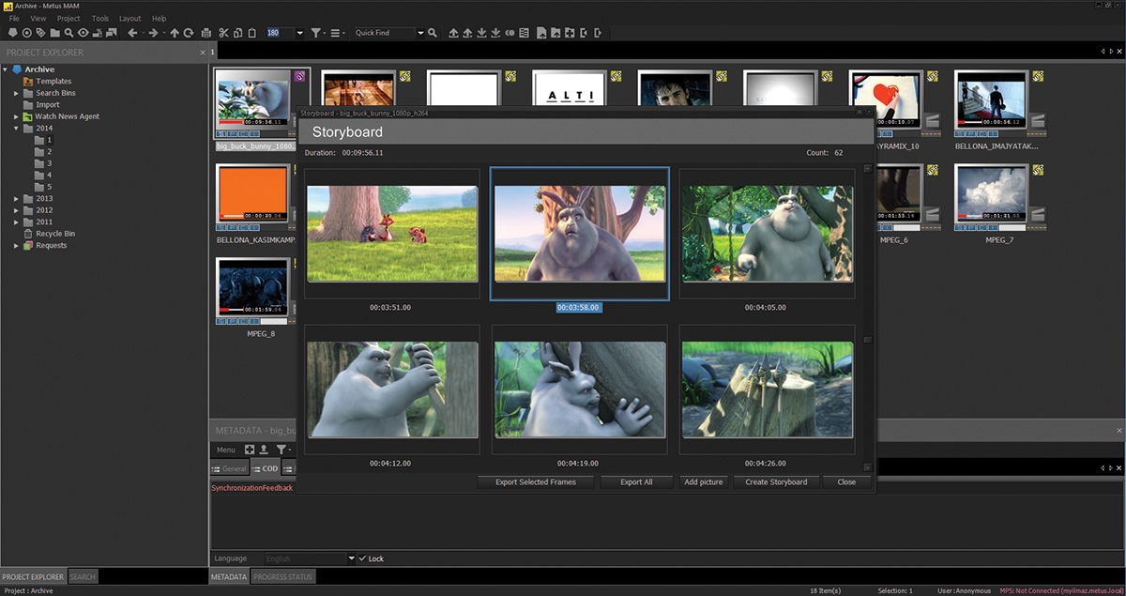Go up one level with the up arrow icon
Image resolution: width=1126 pixels, height=596 pixels.
[x=175, y=33]
